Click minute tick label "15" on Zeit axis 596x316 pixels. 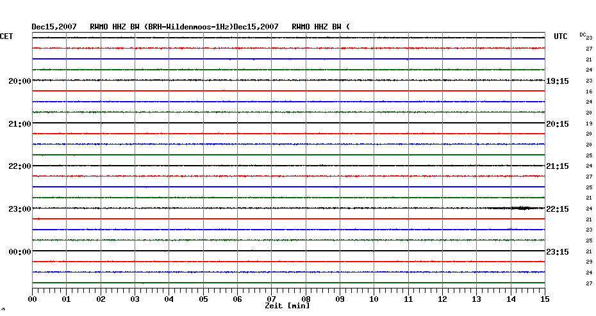tap(545, 299)
